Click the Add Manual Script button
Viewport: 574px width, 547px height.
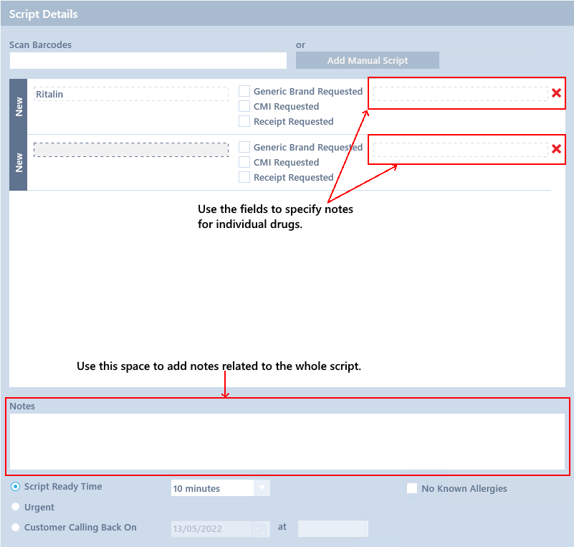(367, 60)
